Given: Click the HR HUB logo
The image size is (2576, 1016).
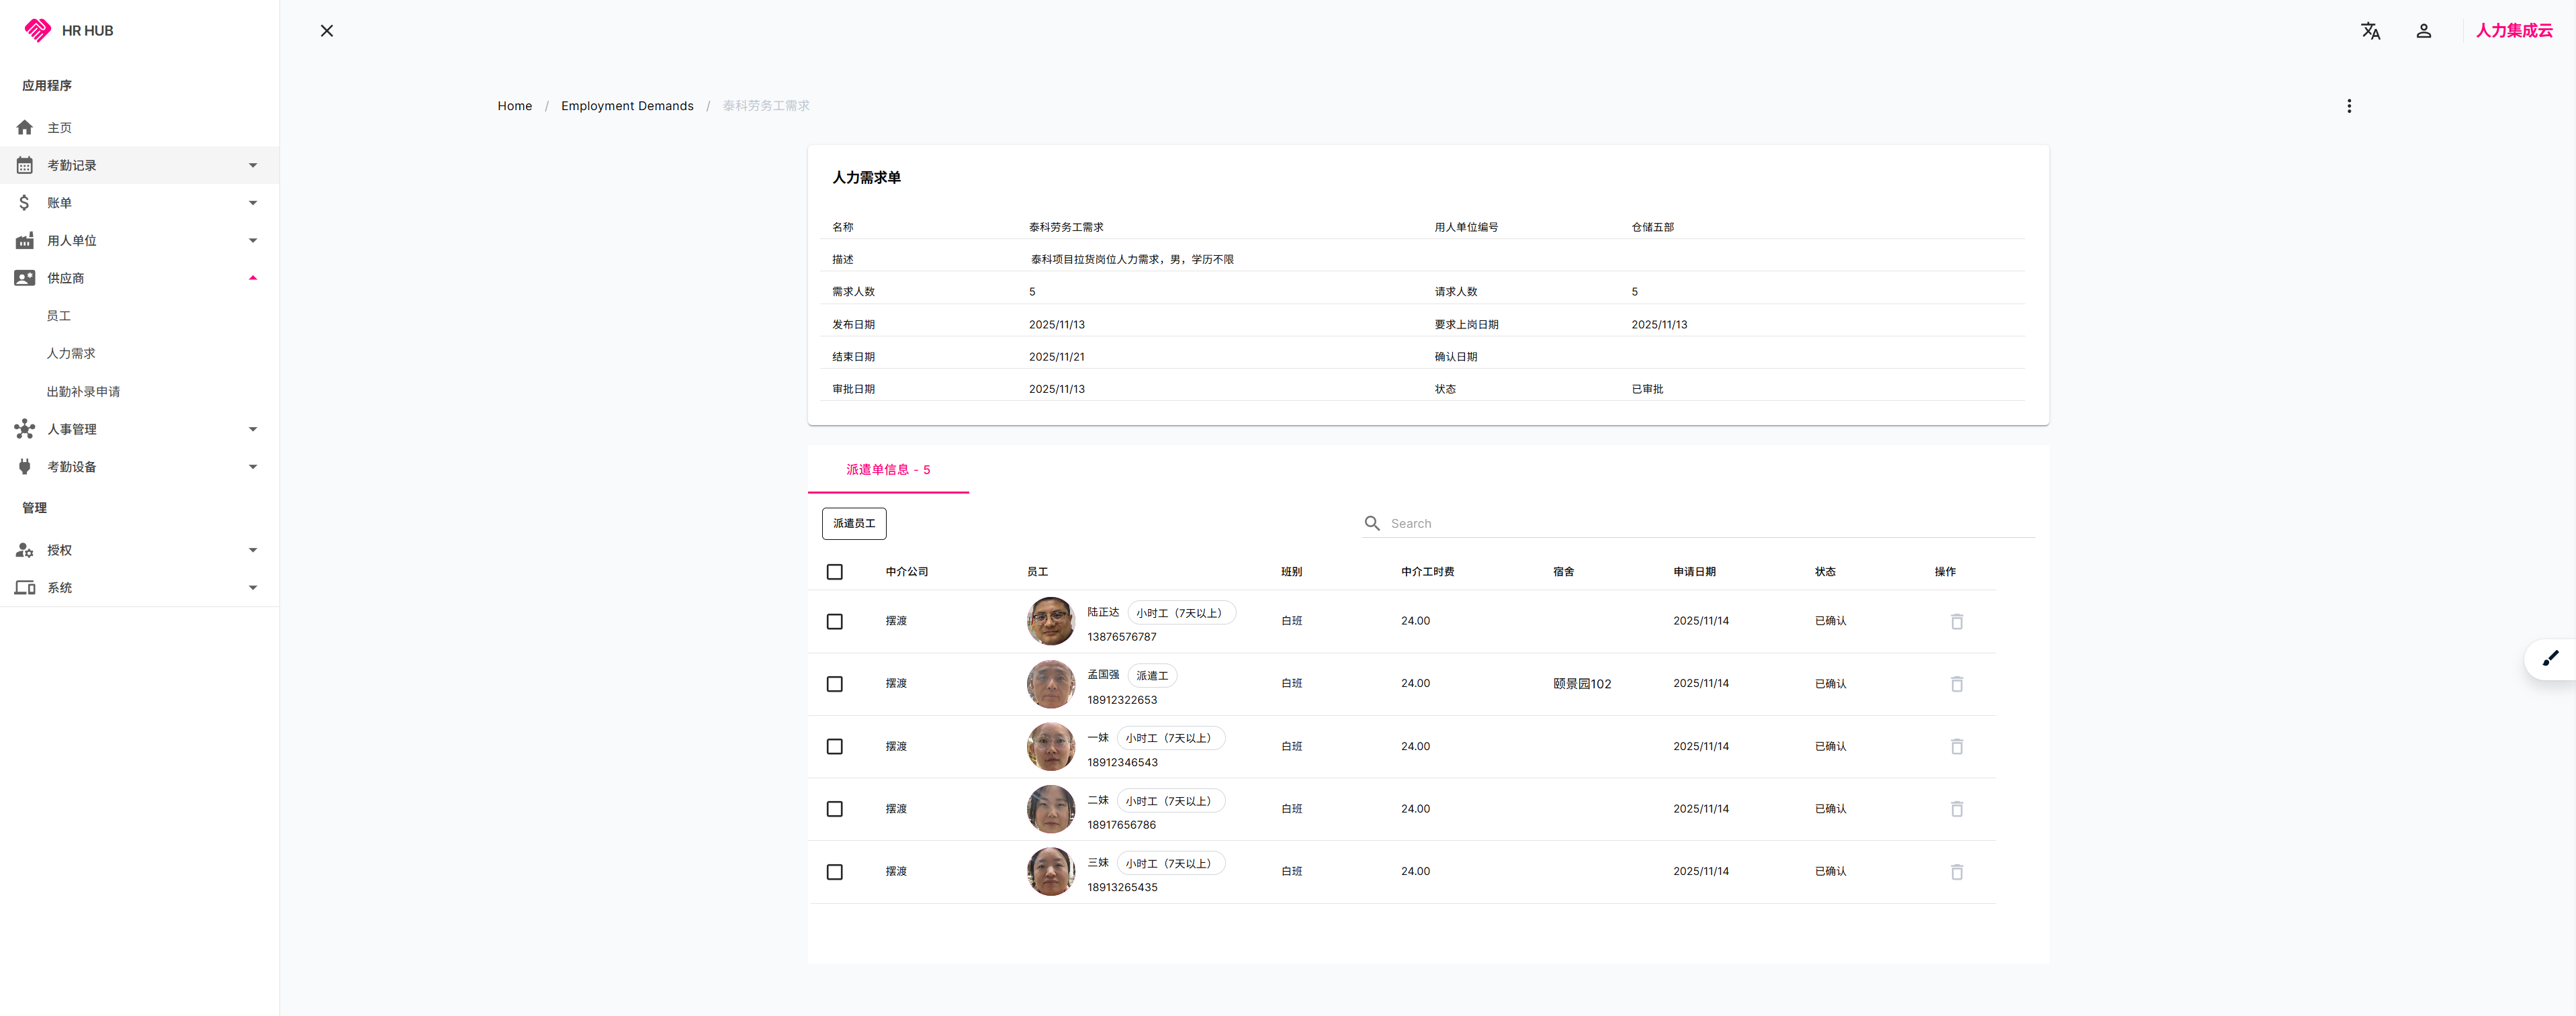Looking at the screenshot, I should [38, 31].
